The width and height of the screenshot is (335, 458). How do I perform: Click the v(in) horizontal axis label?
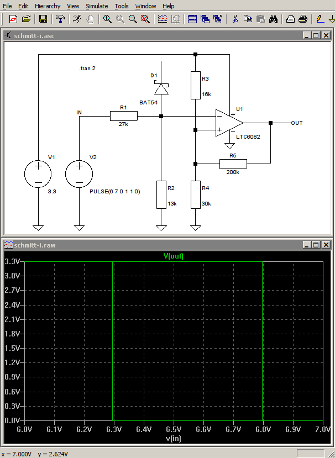174,439
